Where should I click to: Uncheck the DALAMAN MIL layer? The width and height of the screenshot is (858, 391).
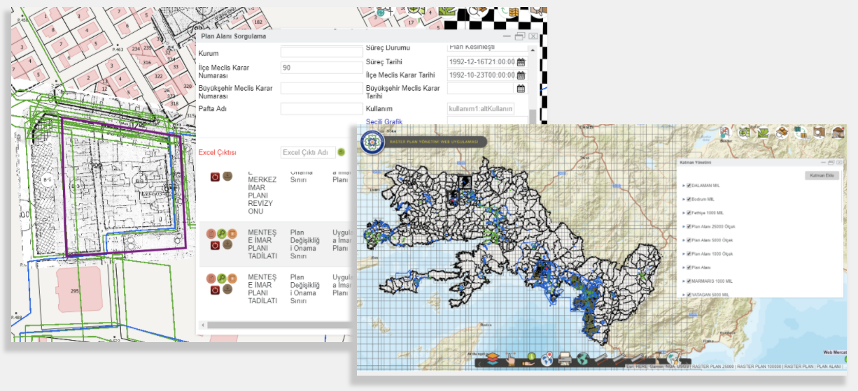(689, 185)
